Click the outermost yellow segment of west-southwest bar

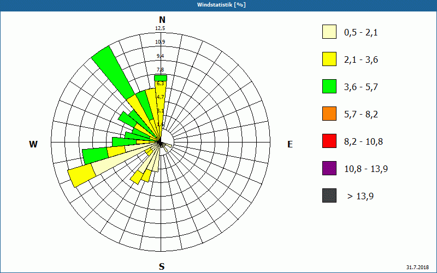[81, 175]
